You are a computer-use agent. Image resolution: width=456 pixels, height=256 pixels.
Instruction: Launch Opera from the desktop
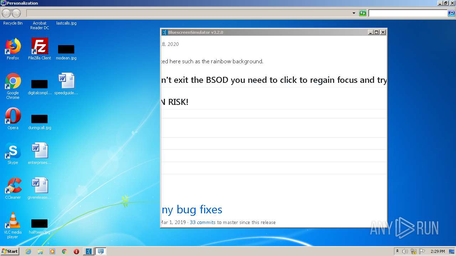pyautogui.click(x=13, y=119)
